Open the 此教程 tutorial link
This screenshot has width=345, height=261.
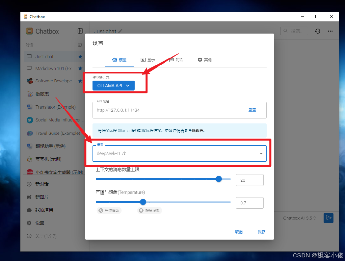pos(197,131)
